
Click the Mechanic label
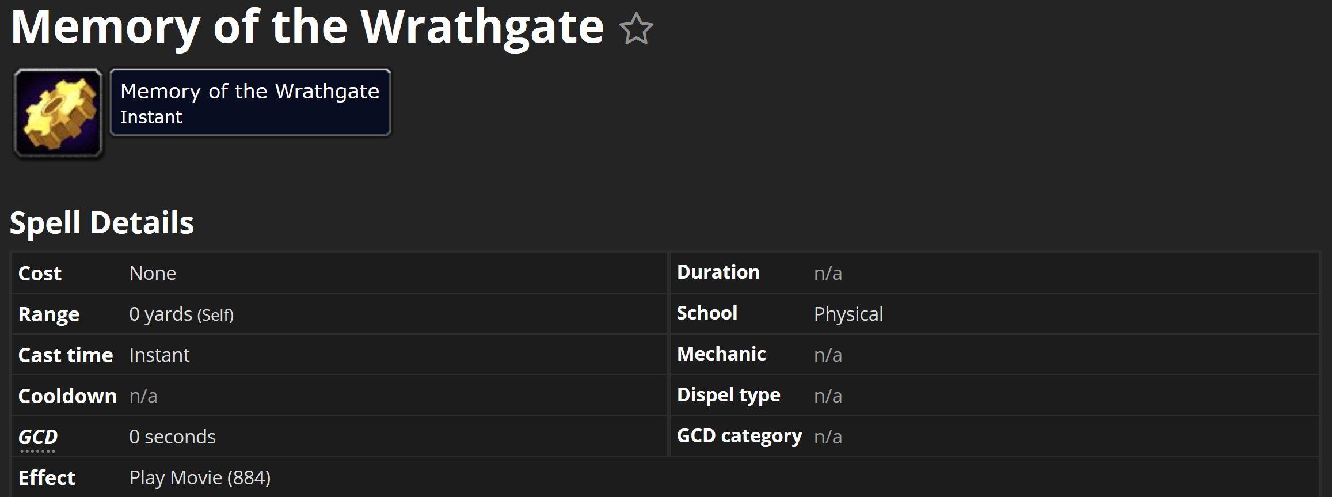pos(721,354)
